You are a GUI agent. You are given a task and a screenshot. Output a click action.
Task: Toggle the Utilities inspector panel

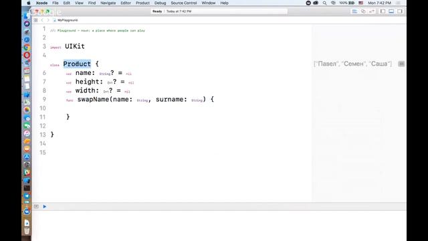pos(400,11)
